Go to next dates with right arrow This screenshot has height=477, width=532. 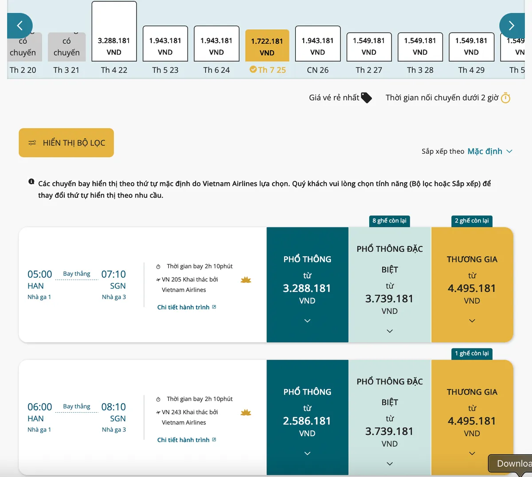[x=512, y=26]
